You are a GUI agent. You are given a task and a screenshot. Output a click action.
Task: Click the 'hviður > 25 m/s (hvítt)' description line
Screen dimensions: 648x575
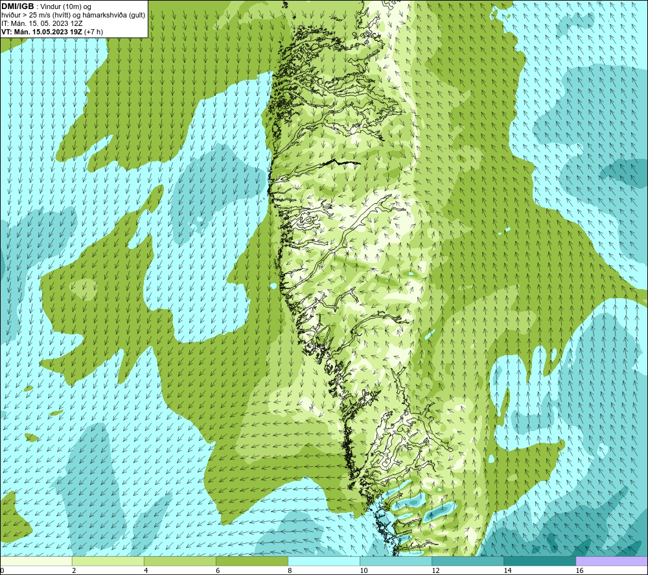click(37, 16)
